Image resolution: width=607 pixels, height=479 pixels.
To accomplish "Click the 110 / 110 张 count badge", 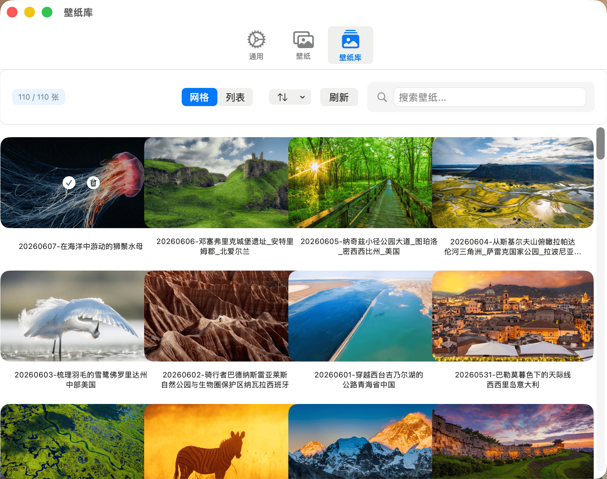I will coord(39,97).
